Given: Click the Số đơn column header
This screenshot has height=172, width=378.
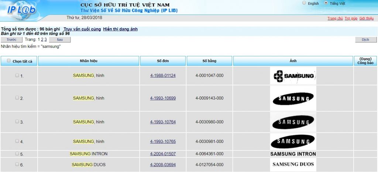Looking at the screenshot, I should tap(163, 61).
